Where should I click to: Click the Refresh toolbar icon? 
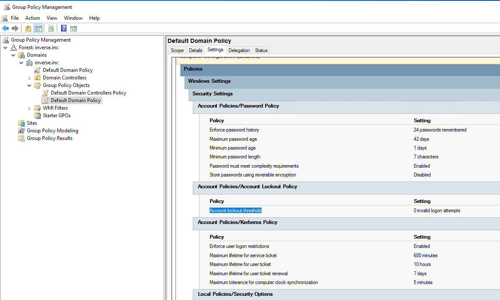click(51, 28)
